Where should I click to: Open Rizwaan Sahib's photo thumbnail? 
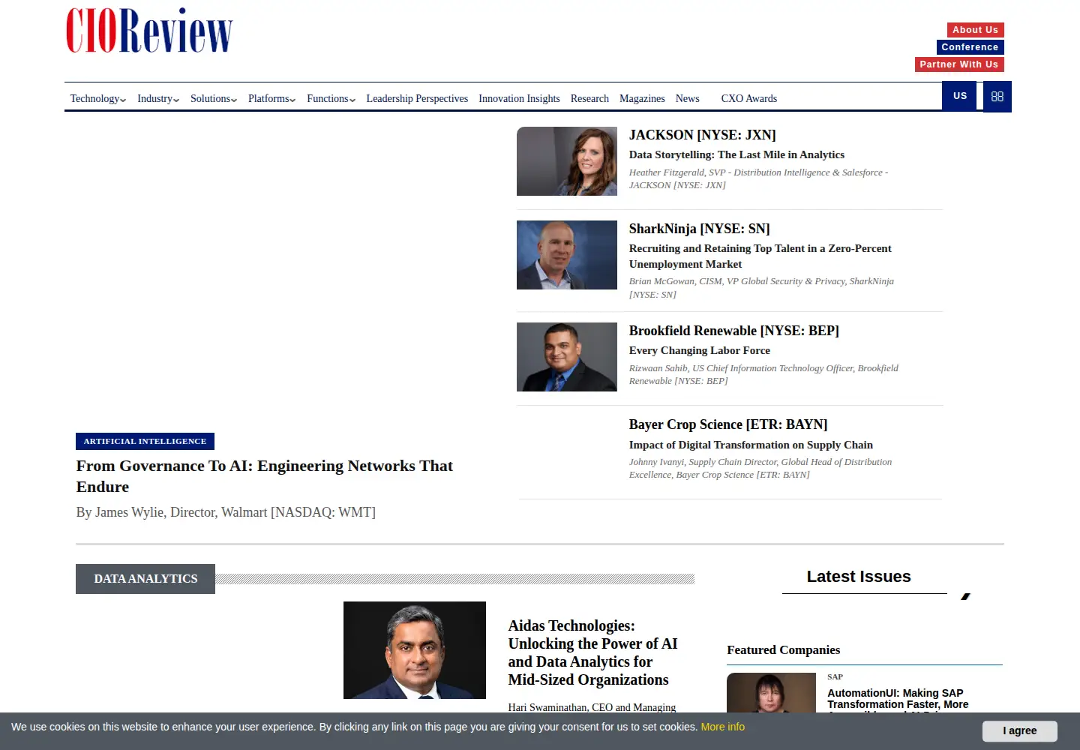click(567, 357)
